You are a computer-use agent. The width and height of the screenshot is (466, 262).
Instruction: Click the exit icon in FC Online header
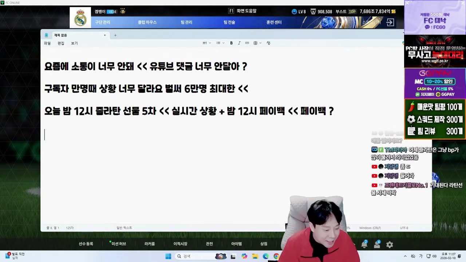[390, 23]
